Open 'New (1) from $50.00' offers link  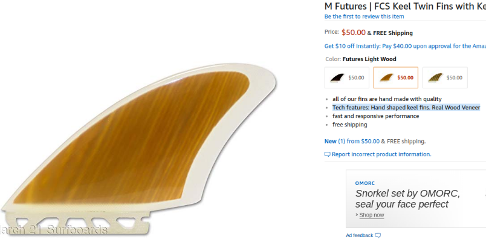pos(352,141)
